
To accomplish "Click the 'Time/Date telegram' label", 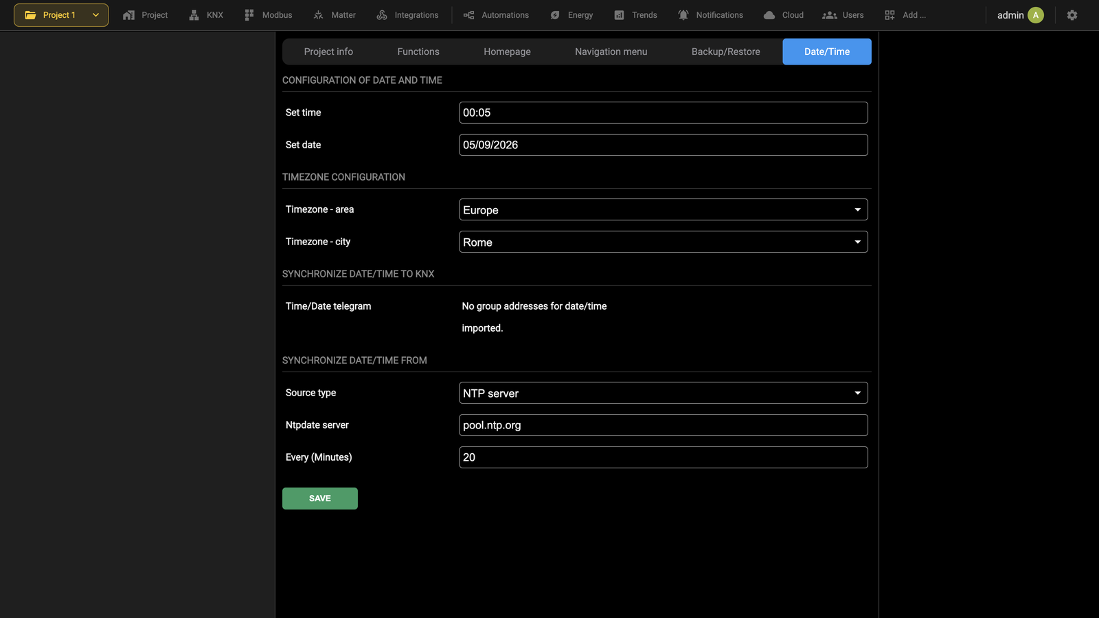I will click(x=328, y=306).
